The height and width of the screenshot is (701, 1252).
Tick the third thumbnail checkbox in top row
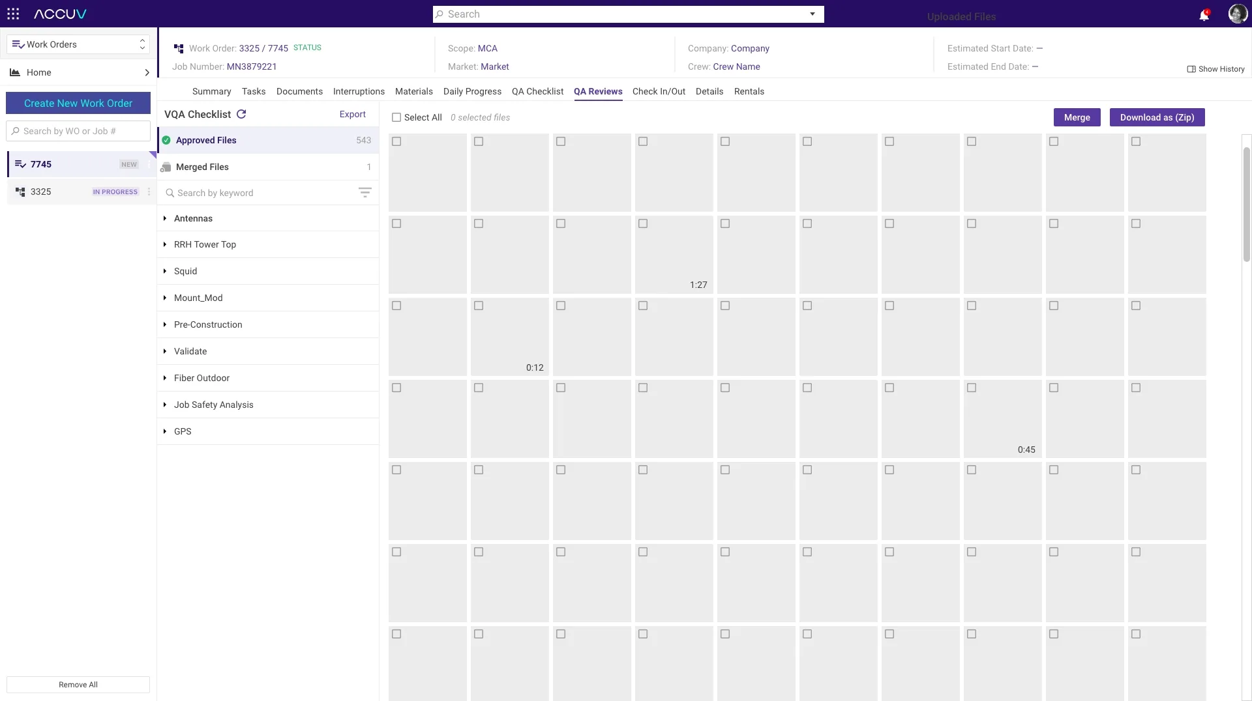click(561, 141)
